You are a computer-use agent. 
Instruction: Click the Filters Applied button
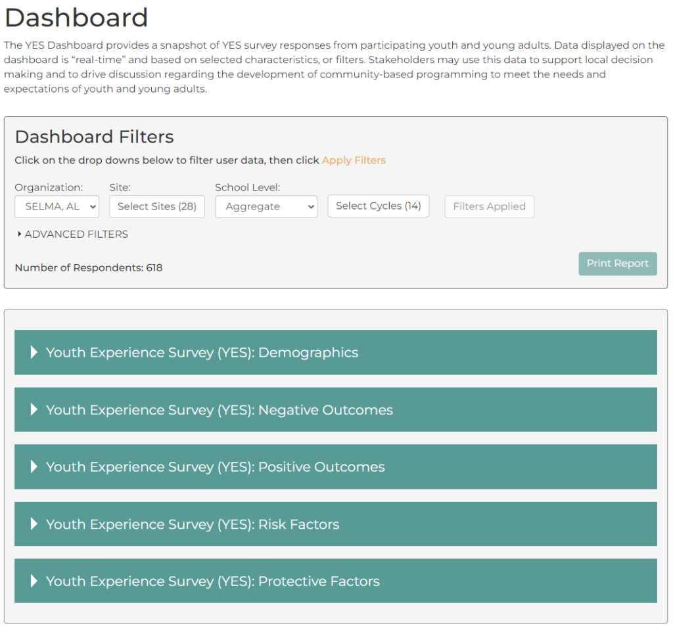click(x=489, y=206)
